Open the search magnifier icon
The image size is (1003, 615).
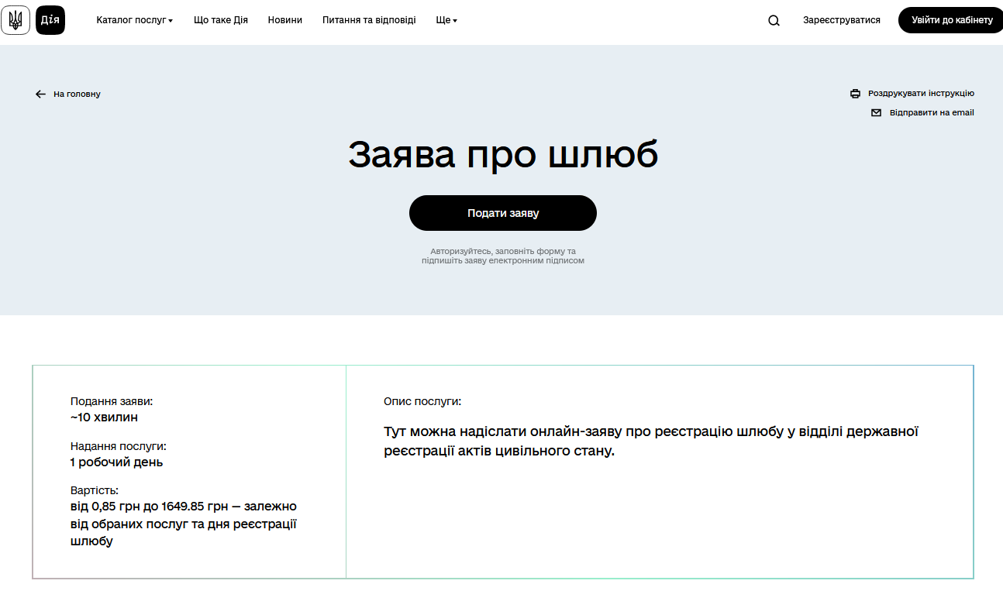pos(774,21)
